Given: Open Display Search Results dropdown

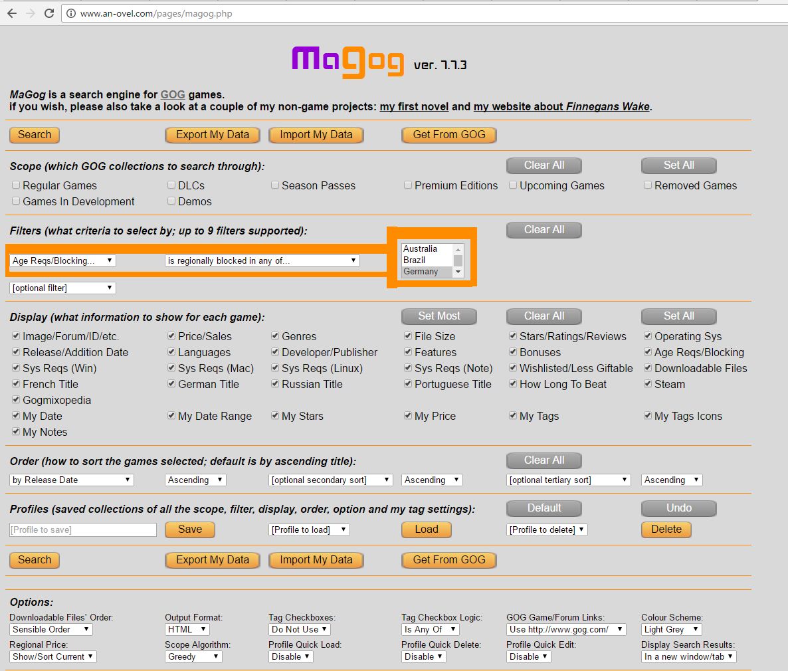Looking at the screenshot, I should [x=688, y=656].
